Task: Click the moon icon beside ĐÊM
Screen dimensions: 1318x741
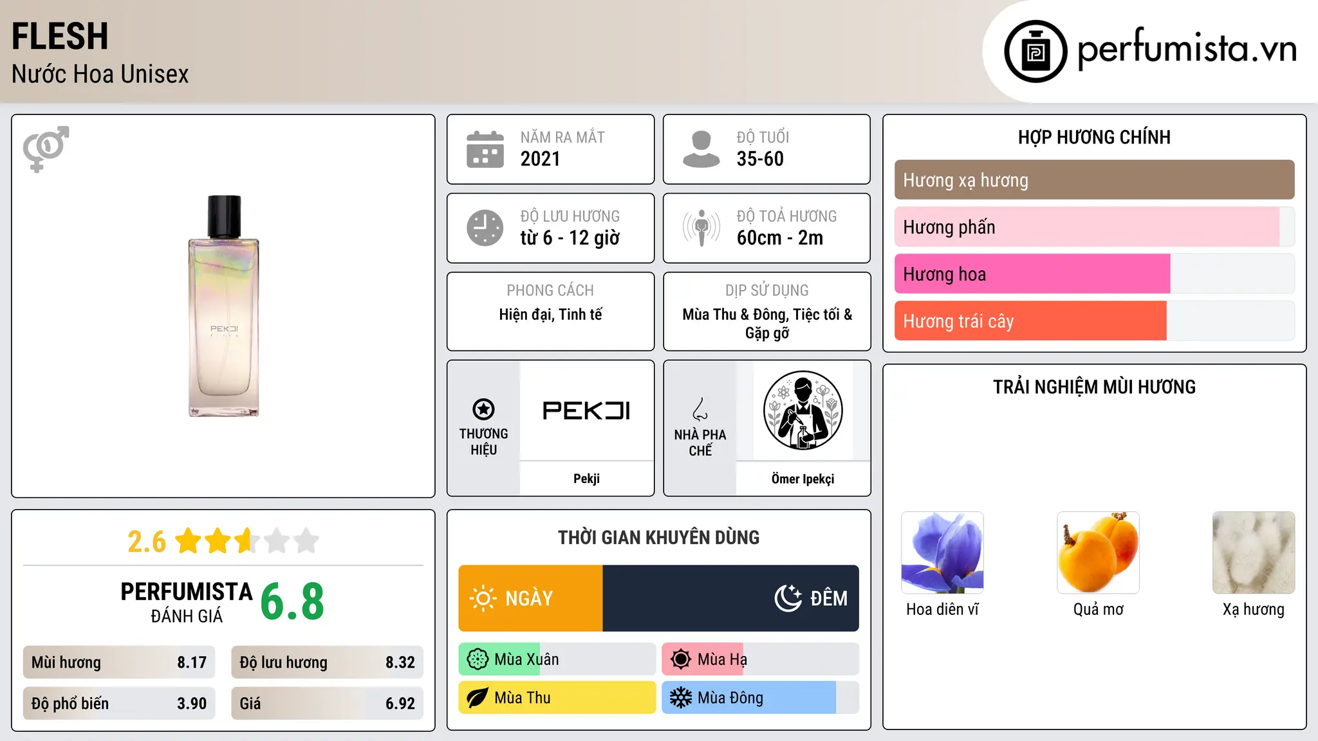Action: point(788,598)
